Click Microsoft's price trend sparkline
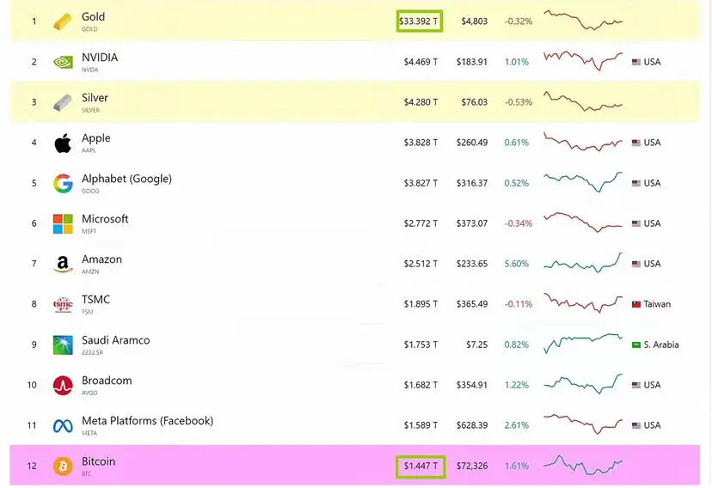712x488 pixels. point(583,223)
